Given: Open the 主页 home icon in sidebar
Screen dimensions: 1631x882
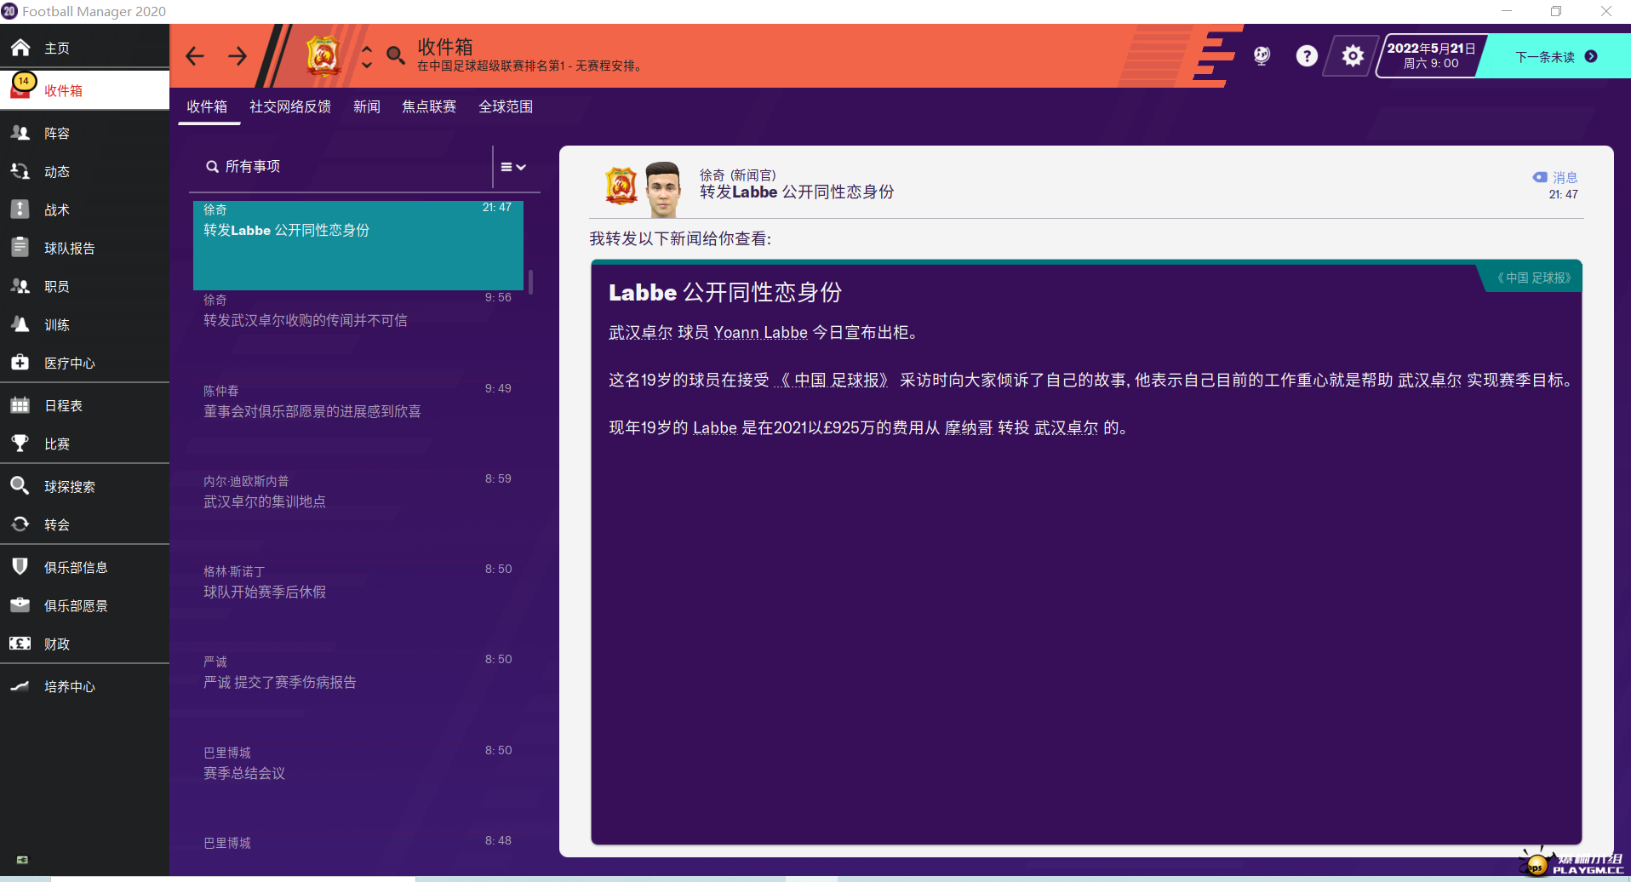Looking at the screenshot, I should pos(20,48).
